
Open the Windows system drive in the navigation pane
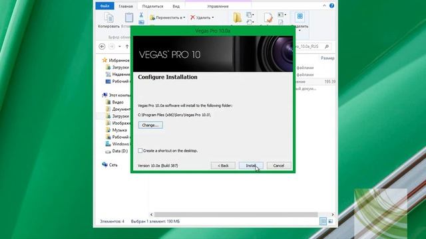pyautogui.click(x=118, y=144)
